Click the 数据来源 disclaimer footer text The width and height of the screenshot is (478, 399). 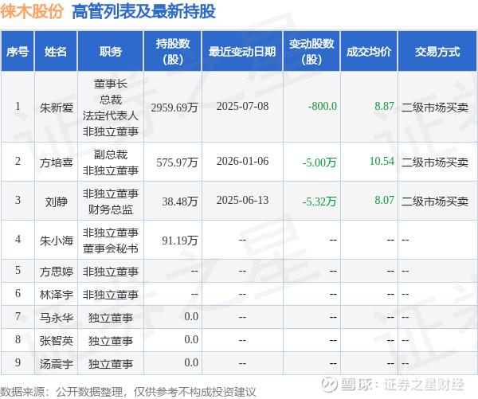coord(128,392)
